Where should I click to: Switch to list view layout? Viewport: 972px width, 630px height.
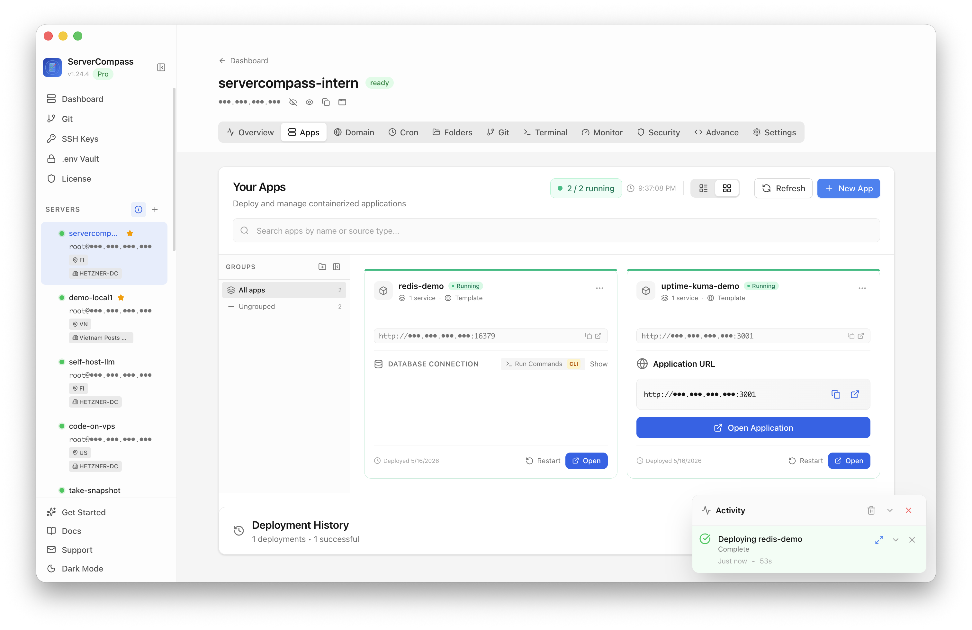pyautogui.click(x=703, y=188)
